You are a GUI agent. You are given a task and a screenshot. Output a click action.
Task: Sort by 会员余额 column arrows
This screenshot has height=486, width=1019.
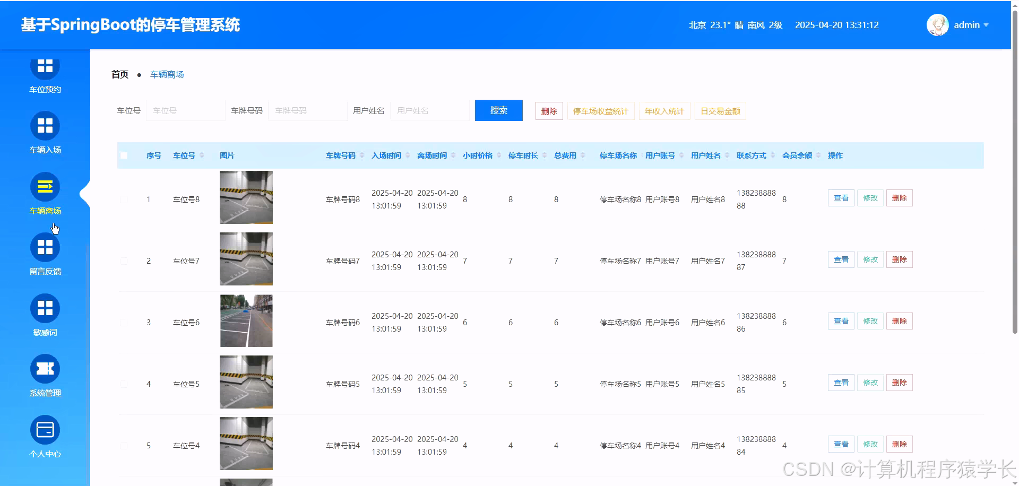click(x=818, y=155)
